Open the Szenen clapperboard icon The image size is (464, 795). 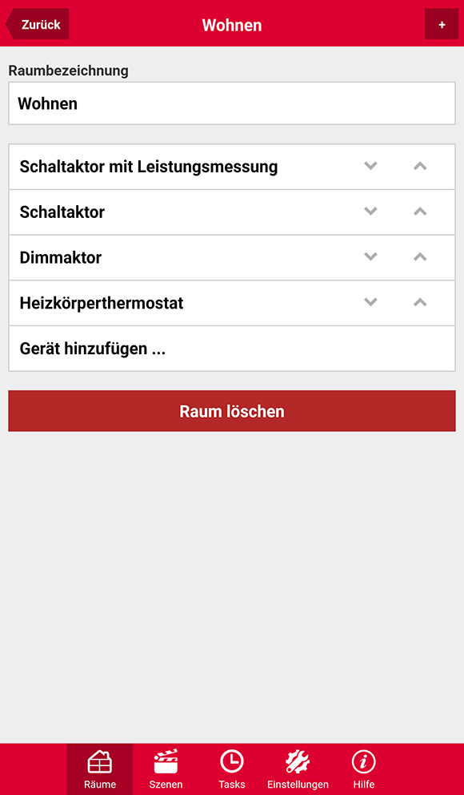(166, 761)
